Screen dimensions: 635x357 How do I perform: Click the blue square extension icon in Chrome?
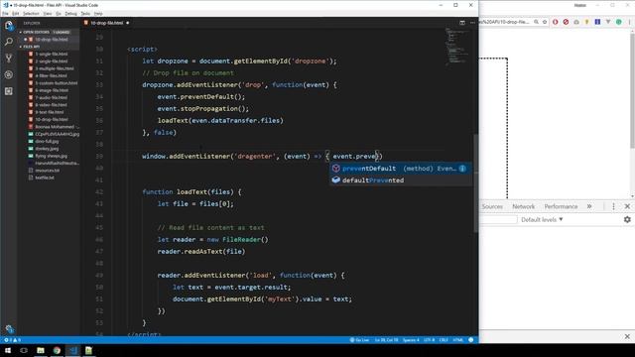[597, 22]
